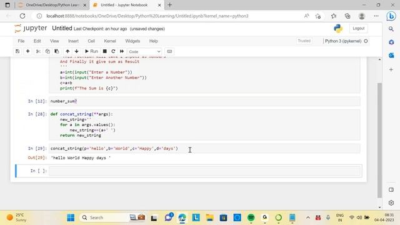Move selected cell up with the up arrow
This screenshot has width=400, height=225.
click(x=67, y=51)
